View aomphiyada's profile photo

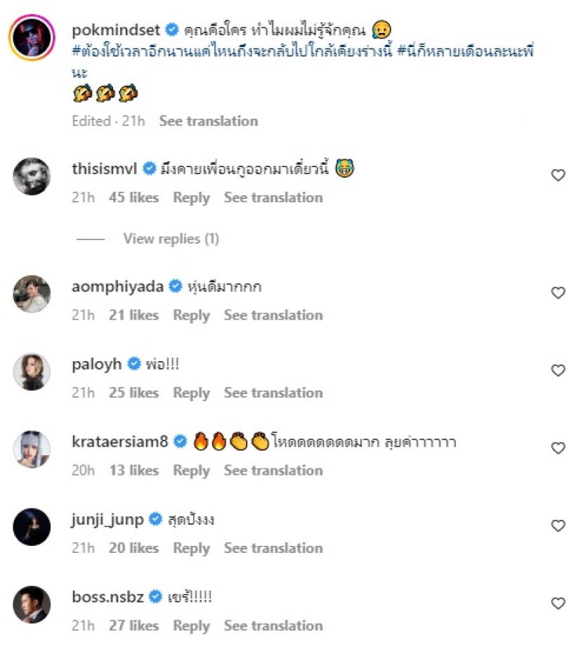(32, 294)
